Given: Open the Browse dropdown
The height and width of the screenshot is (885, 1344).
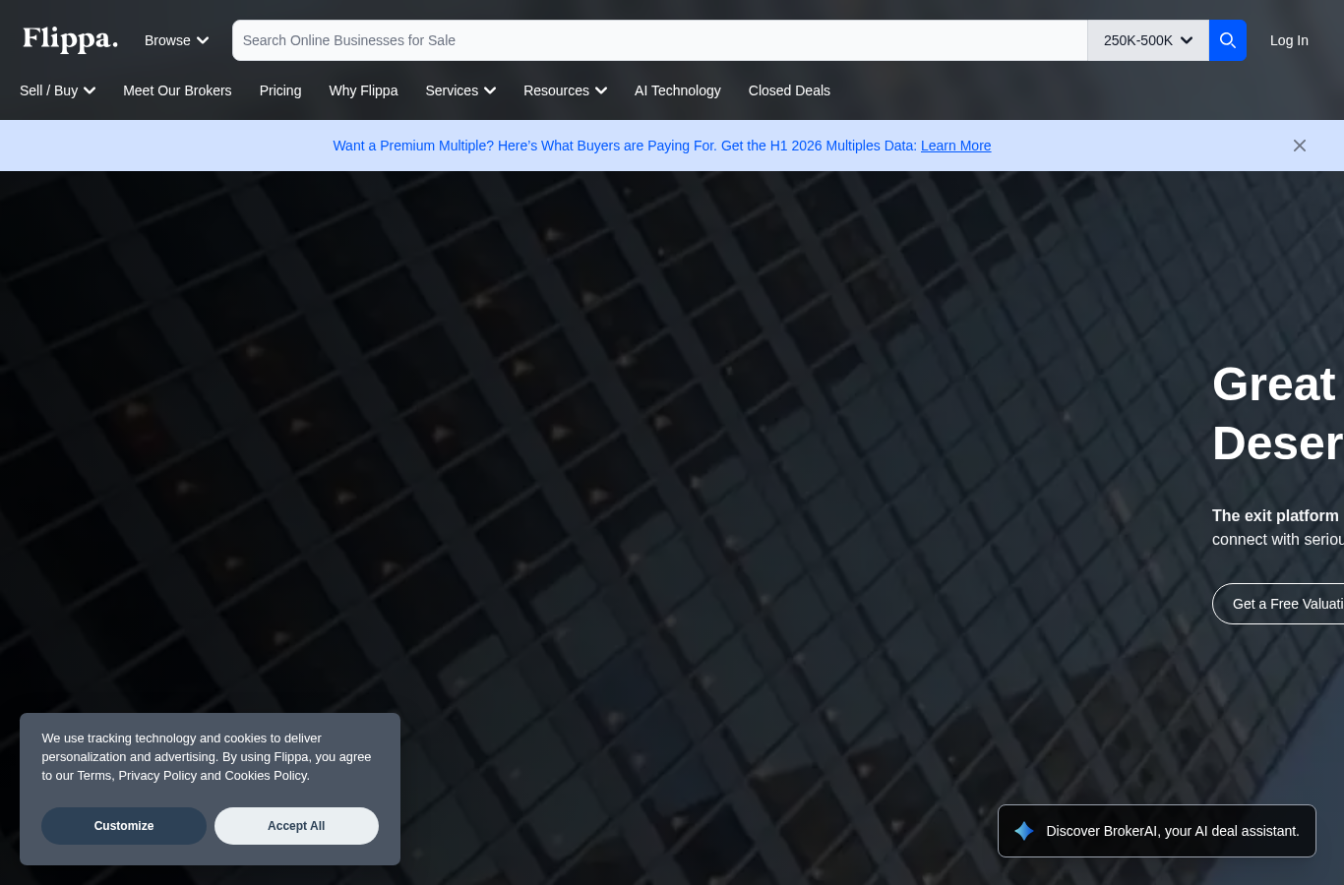Looking at the screenshot, I should click(x=176, y=40).
